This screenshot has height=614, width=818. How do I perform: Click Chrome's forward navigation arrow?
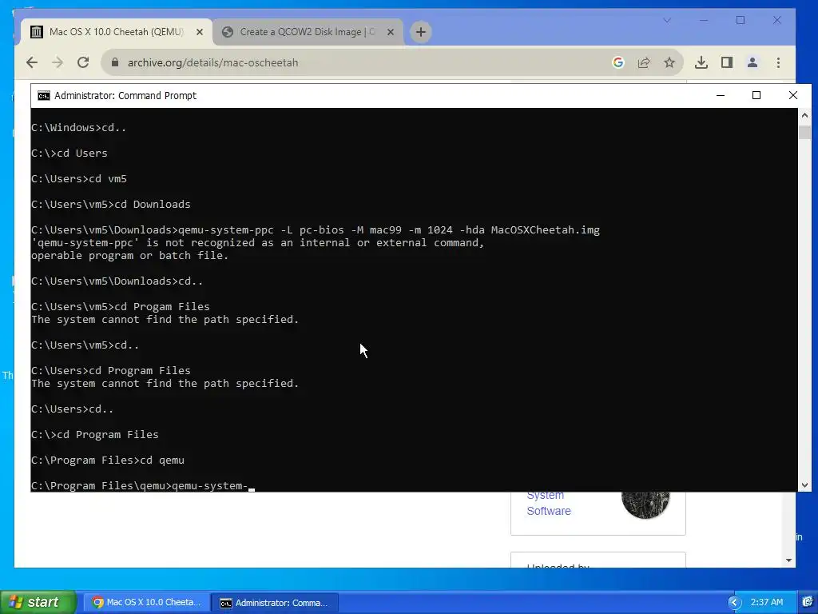tap(58, 62)
